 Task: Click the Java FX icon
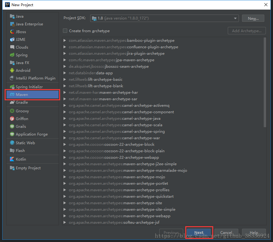pos(12,63)
